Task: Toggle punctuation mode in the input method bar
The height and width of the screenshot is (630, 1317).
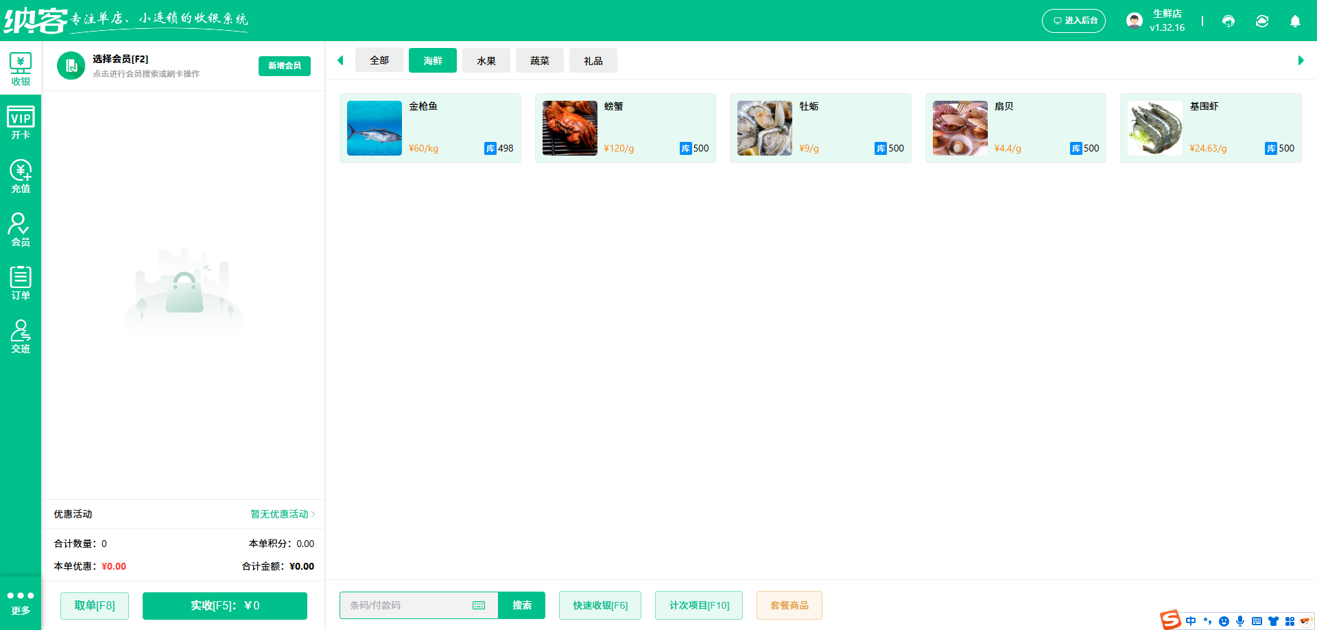Action: [x=1208, y=620]
